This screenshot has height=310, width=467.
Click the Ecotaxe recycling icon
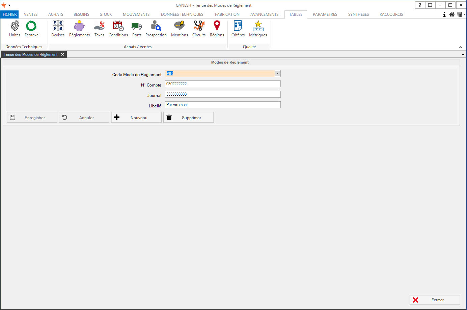[31, 26]
